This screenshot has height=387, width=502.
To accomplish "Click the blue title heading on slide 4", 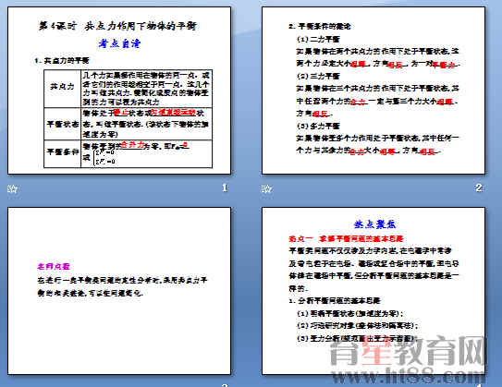I will [374, 224].
